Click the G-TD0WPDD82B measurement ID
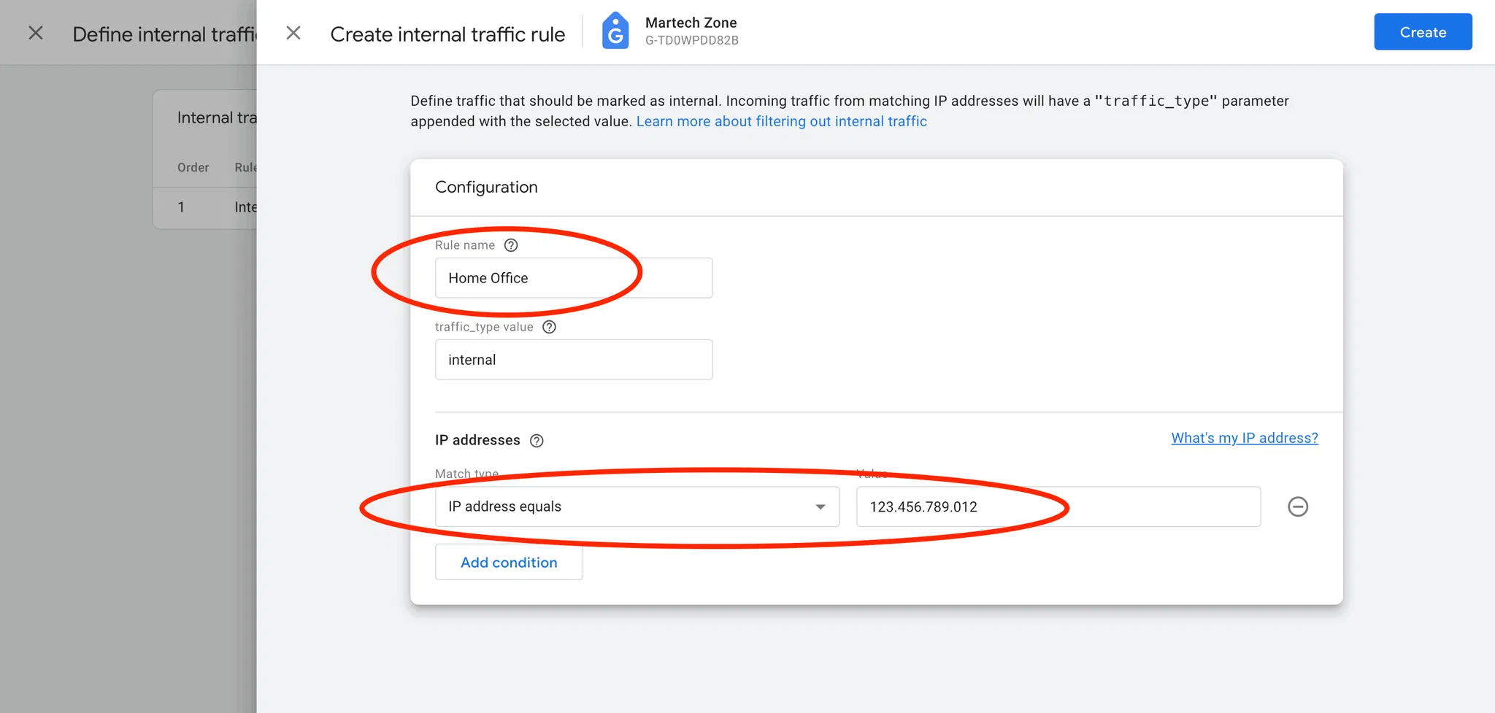Viewport: 1495px width, 713px height. 691,41
